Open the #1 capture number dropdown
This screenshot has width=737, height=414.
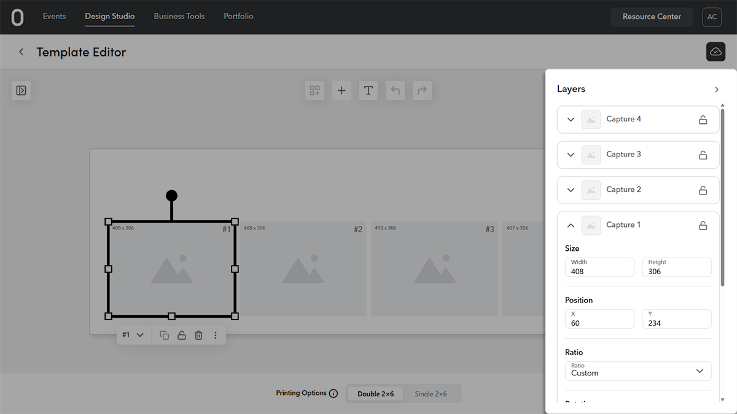click(133, 335)
